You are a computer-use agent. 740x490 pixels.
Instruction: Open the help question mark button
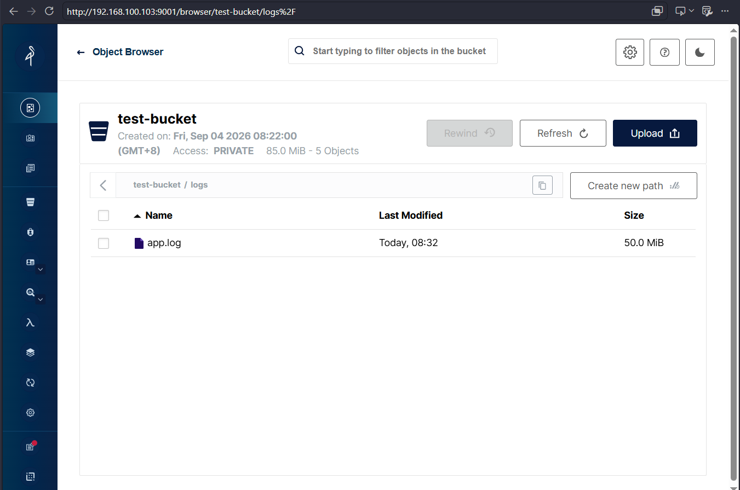pos(665,52)
